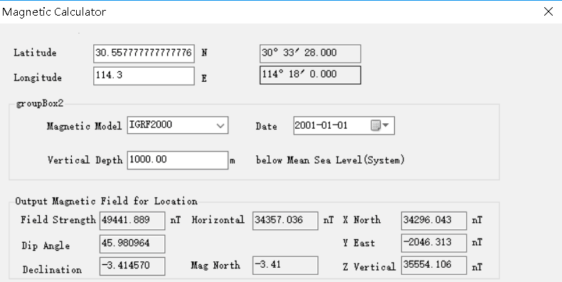The image size is (562, 282).
Task: Click 'Output Magnetic Field for Location' title
Action: (x=106, y=201)
